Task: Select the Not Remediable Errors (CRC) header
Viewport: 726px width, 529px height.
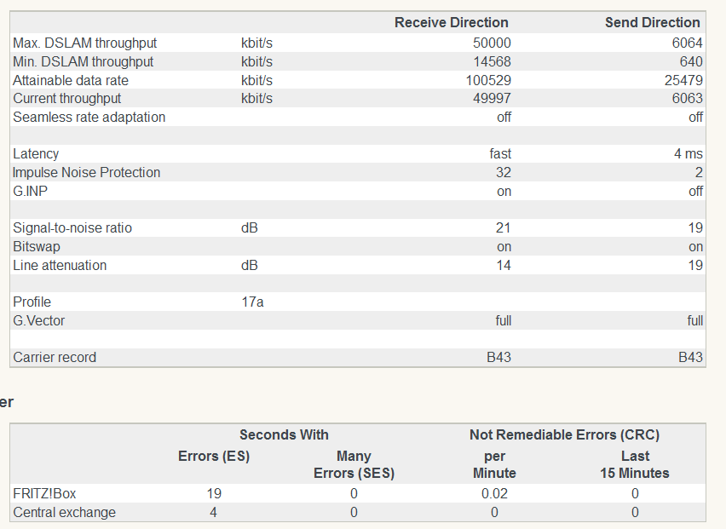Action: point(564,435)
